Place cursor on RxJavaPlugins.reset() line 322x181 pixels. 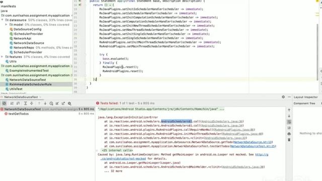pyautogui.click(x=120, y=67)
